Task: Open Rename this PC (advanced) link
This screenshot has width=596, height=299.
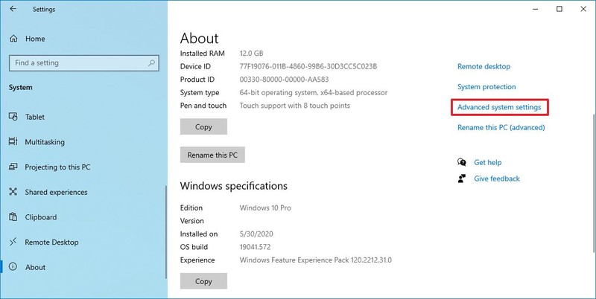Action: coord(501,128)
